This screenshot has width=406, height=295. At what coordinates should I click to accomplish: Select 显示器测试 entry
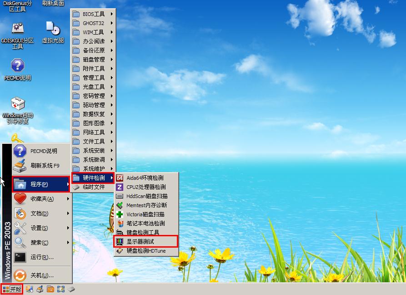pyautogui.click(x=146, y=241)
